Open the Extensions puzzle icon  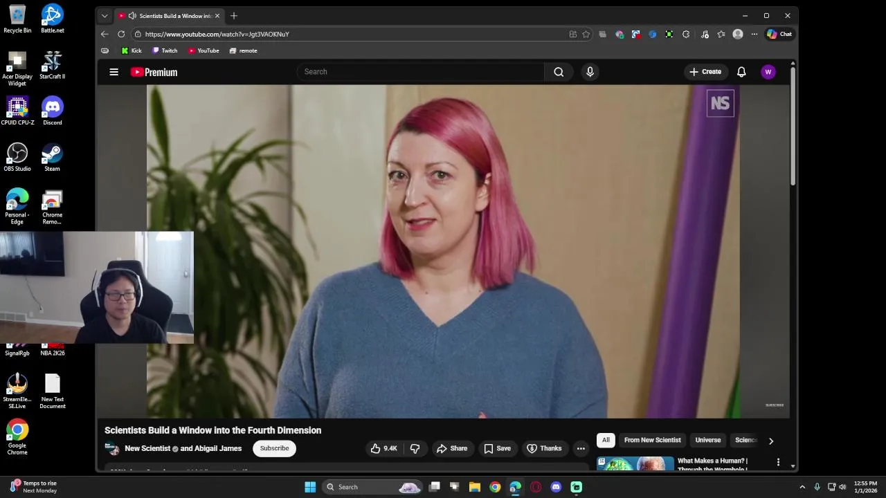686,34
